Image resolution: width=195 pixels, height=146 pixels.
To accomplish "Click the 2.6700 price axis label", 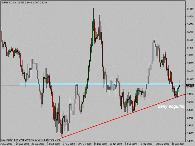I will click(190, 16).
